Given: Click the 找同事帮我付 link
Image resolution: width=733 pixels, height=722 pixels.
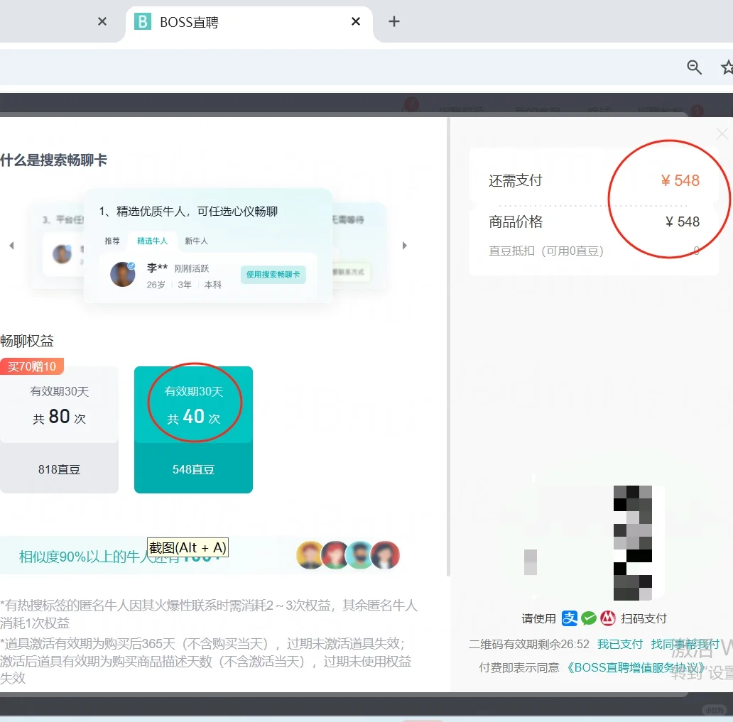Looking at the screenshot, I should 685,644.
